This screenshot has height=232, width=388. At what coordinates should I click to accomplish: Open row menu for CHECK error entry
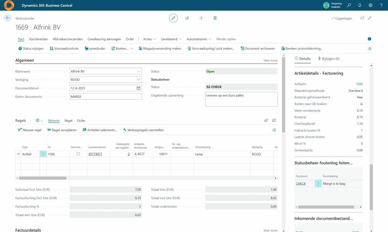[318, 184]
